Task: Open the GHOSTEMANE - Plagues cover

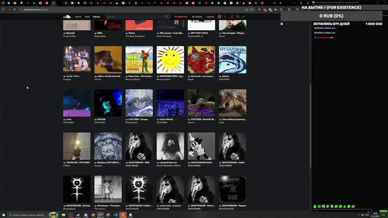Action: [232, 189]
